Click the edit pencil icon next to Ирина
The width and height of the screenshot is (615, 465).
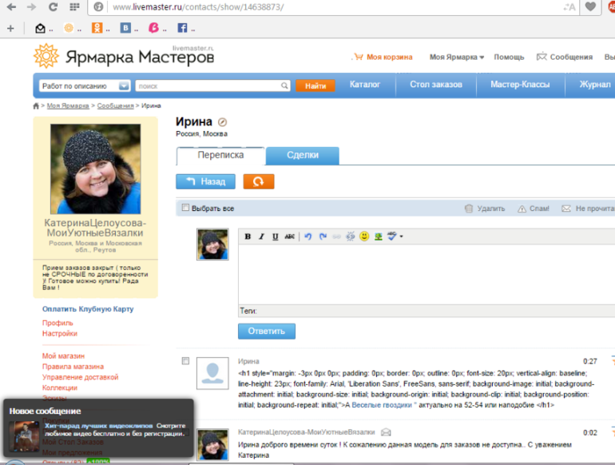click(222, 122)
